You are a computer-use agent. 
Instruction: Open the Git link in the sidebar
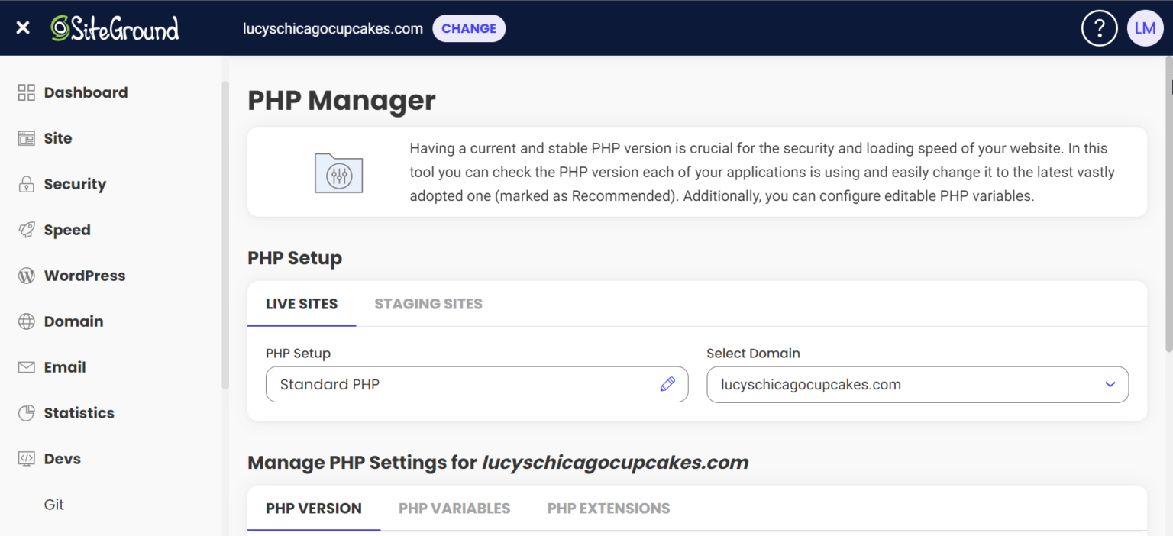click(x=54, y=505)
